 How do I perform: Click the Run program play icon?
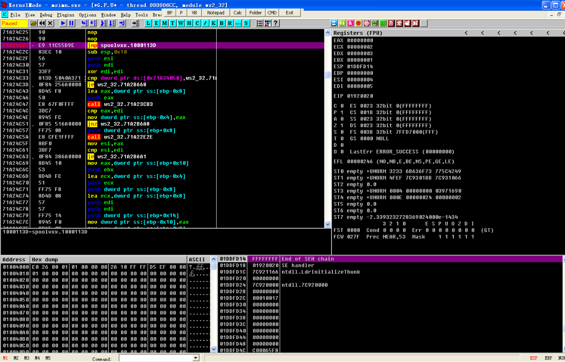click(x=63, y=23)
